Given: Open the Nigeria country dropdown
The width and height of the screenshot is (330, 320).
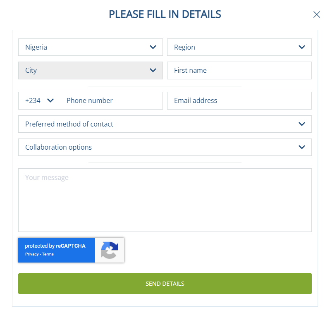Looking at the screenshot, I should tap(83, 47).
